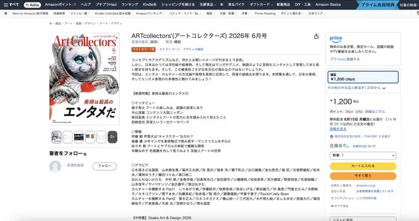Expand すべて見る seller details

[340, 206]
